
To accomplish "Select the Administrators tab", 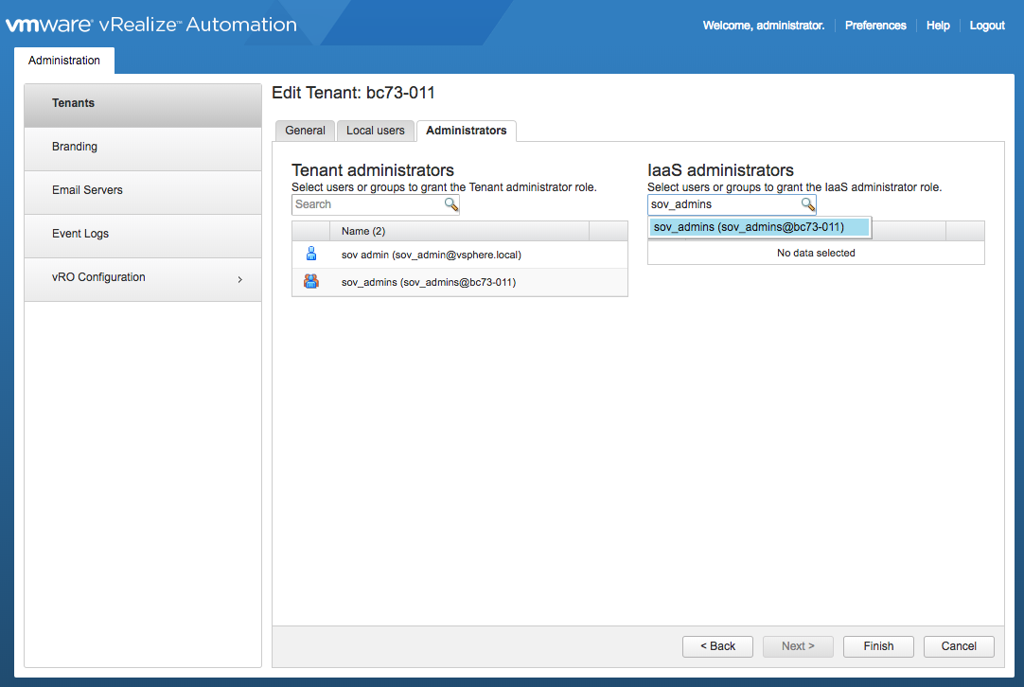I will [x=467, y=131].
